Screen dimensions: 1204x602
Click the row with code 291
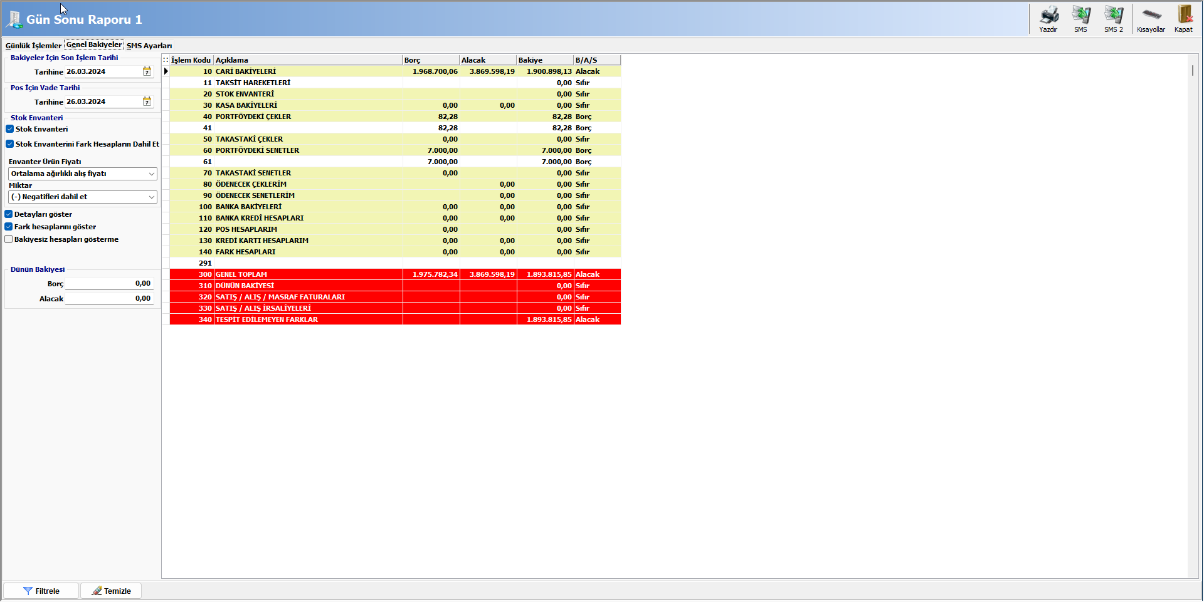[395, 263]
